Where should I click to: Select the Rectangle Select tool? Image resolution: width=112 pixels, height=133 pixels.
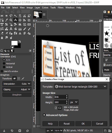point(2,16)
